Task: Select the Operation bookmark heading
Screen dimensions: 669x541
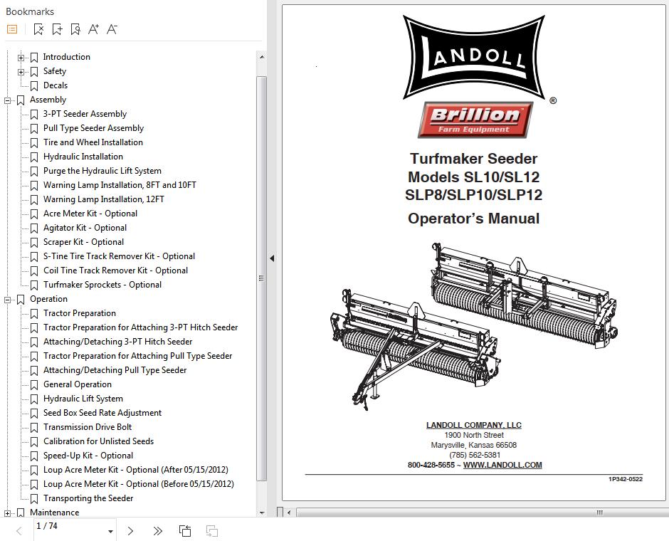Action: click(x=48, y=299)
